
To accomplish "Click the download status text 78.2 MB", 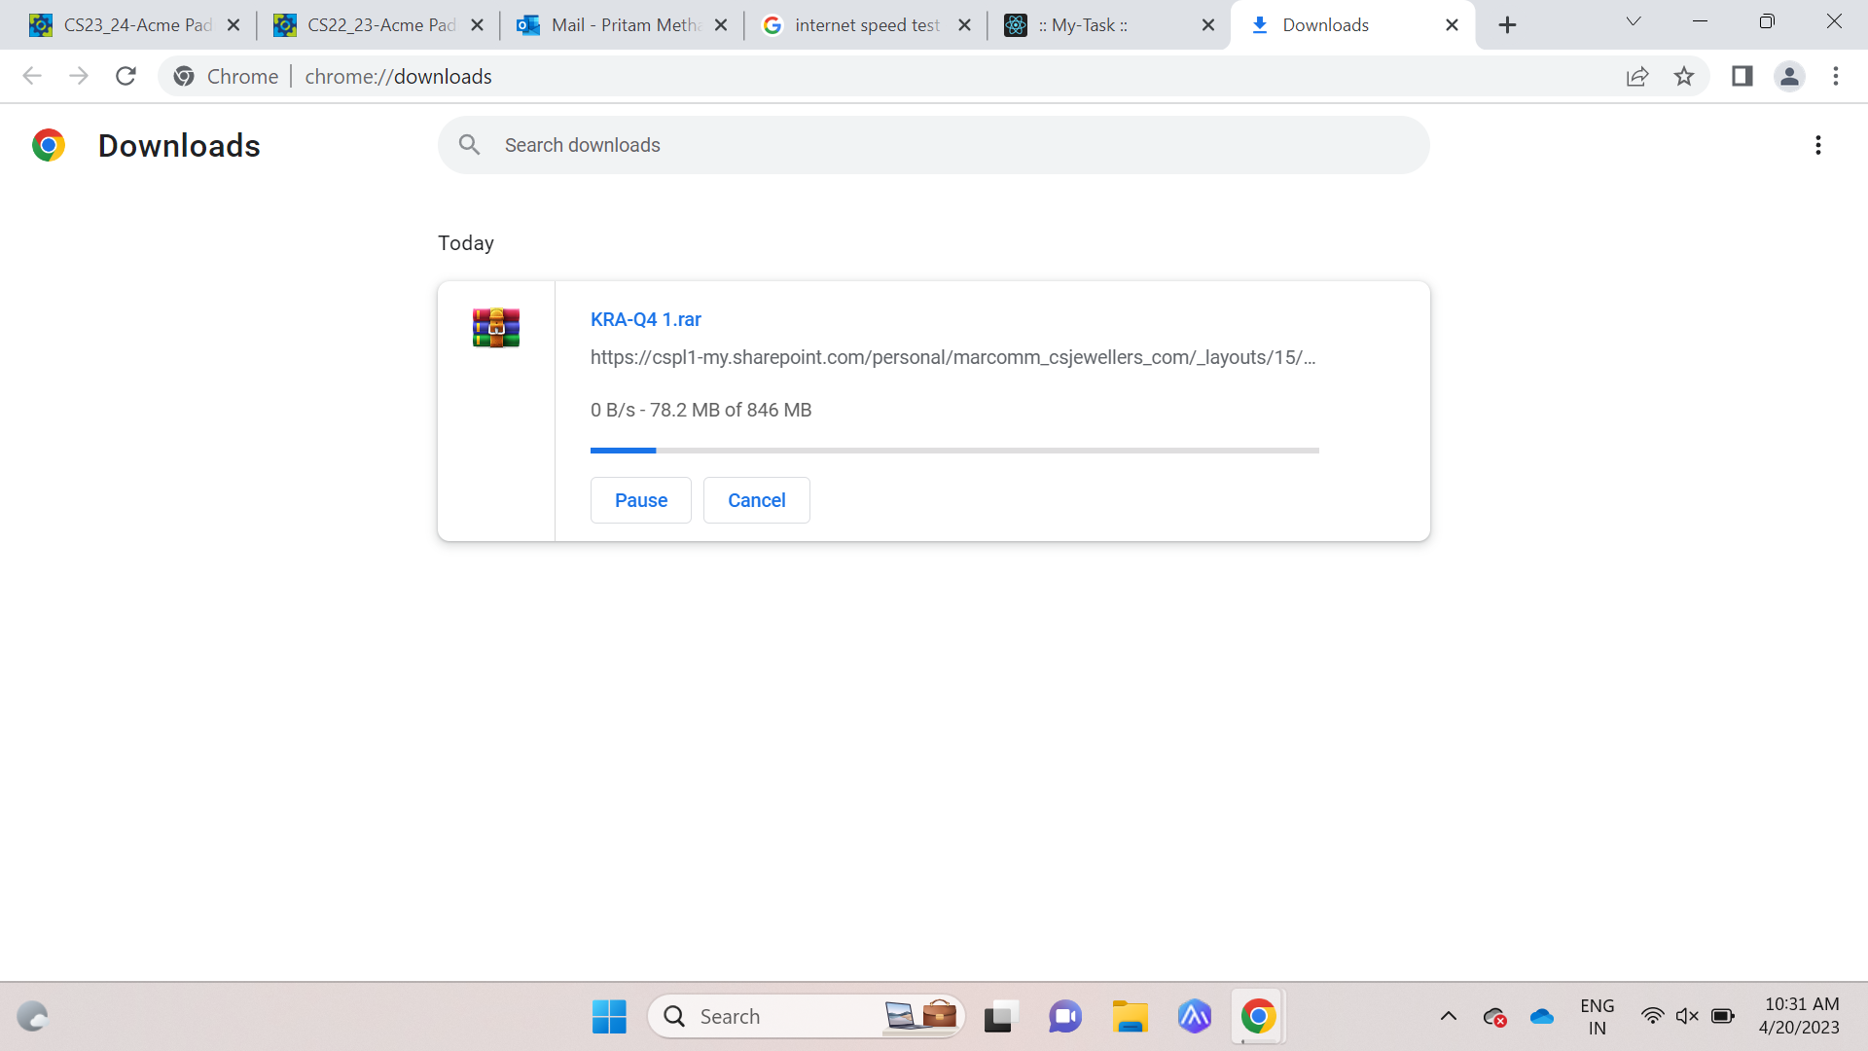I will [x=700, y=410].
